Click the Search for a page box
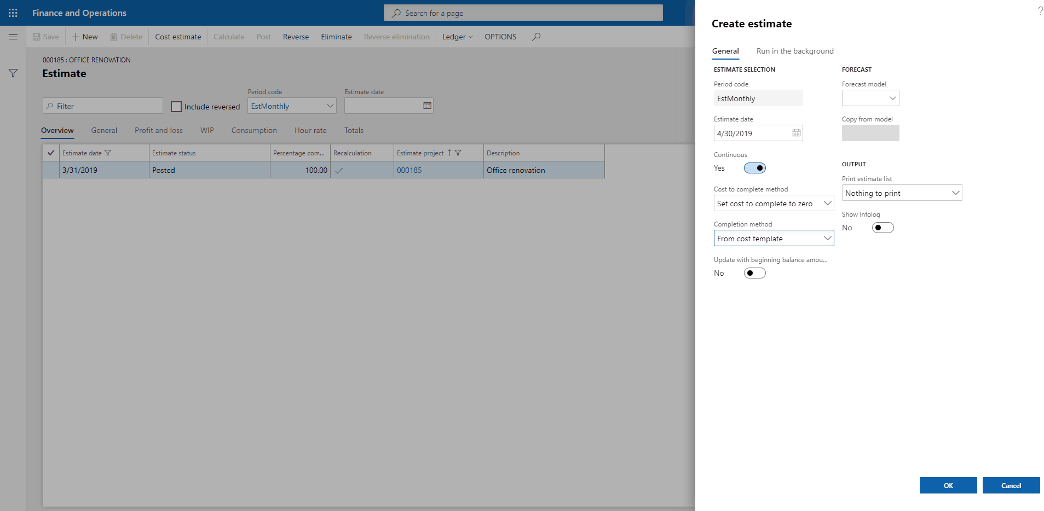Viewport: 1044px width, 511px height. coord(523,13)
